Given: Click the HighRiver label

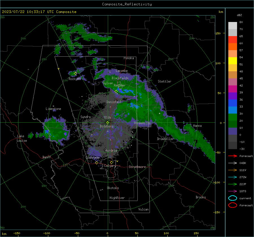Looking at the screenshot, I should click(117, 198).
